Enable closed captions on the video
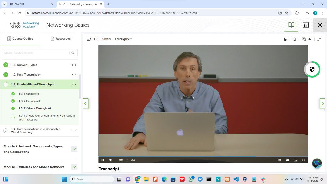Image resolution: width=327 pixels, height=184 pixels. [287, 160]
